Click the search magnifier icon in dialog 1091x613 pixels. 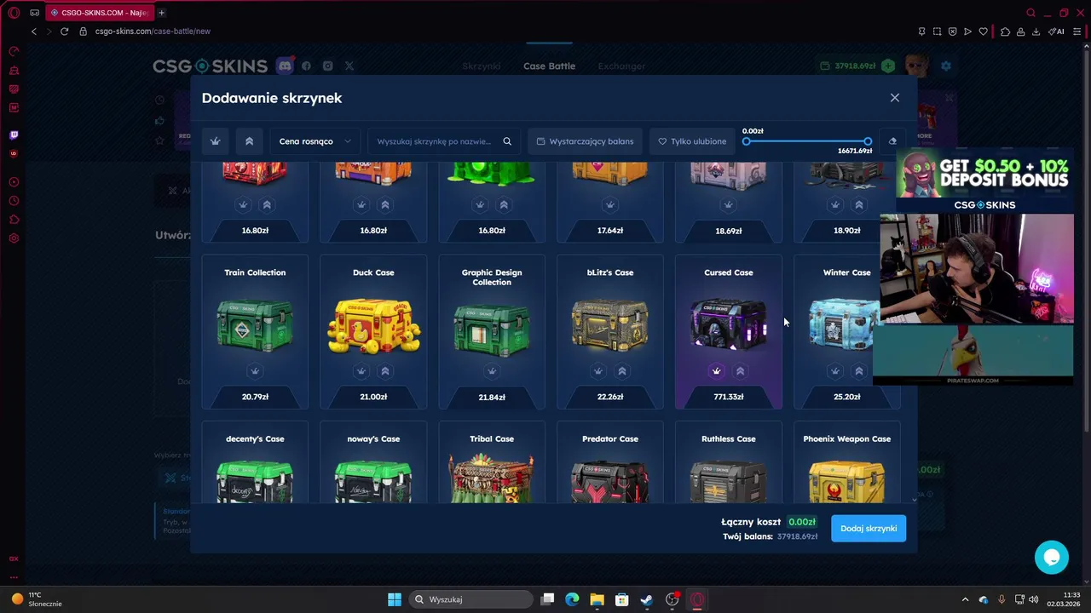pos(507,141)
